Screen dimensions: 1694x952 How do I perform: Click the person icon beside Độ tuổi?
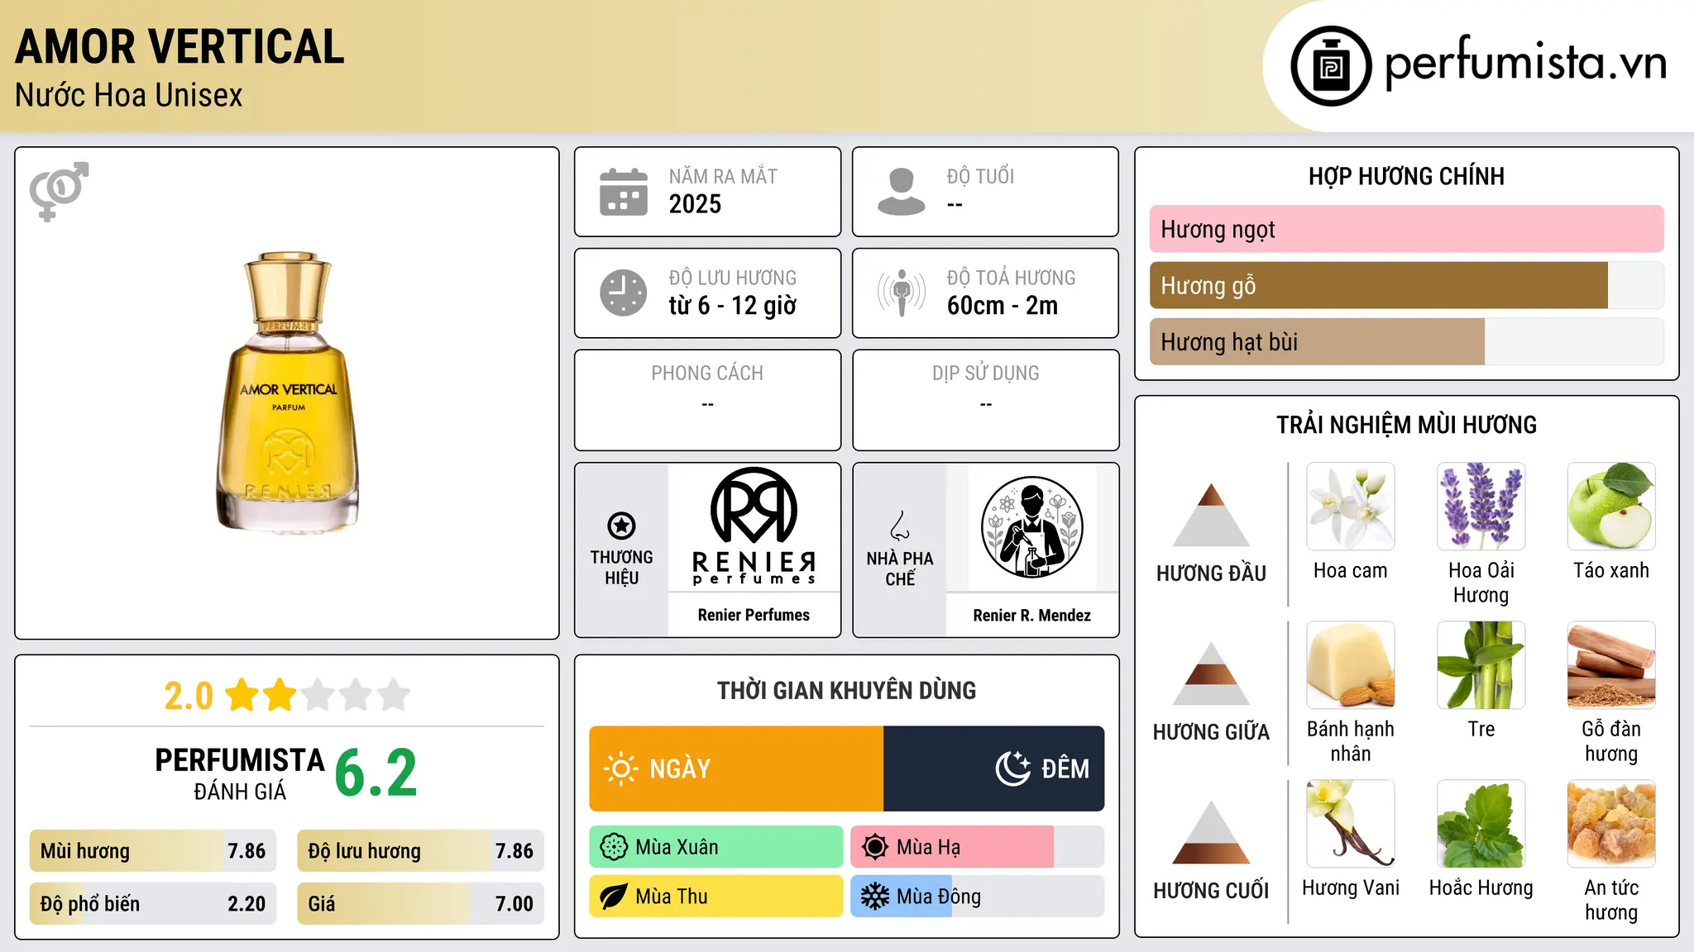tap(902, 192)
